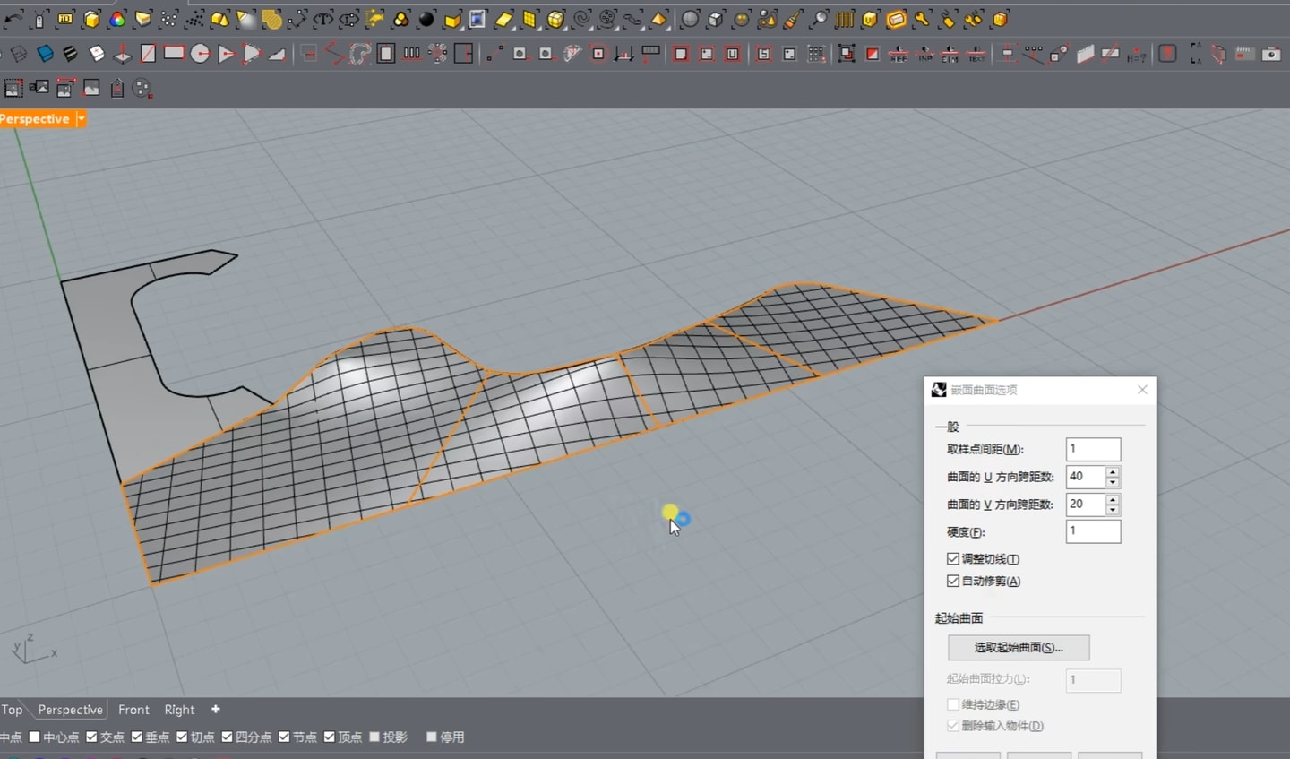Click the 硬度 input field
1290x759 pixels.
(1093, 531)
